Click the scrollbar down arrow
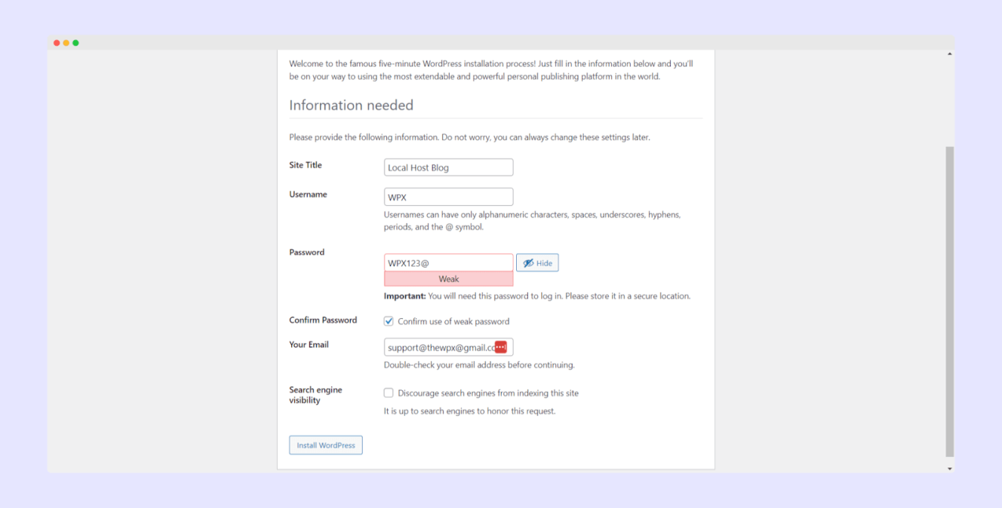Viewport: 1002px width, 508px height. coord(949,469)
